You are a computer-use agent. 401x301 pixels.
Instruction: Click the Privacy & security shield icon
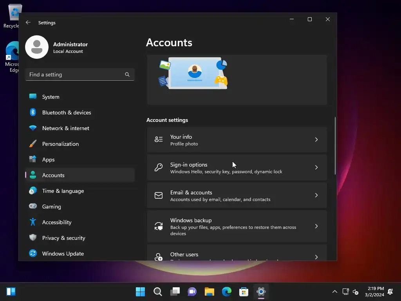point(33,238)
